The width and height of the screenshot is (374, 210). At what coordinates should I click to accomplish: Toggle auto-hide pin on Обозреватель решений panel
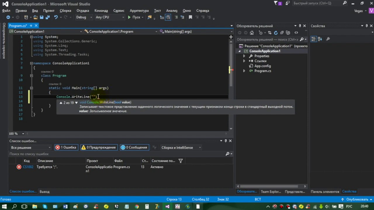pyautogui.click(x=300, y=26)
